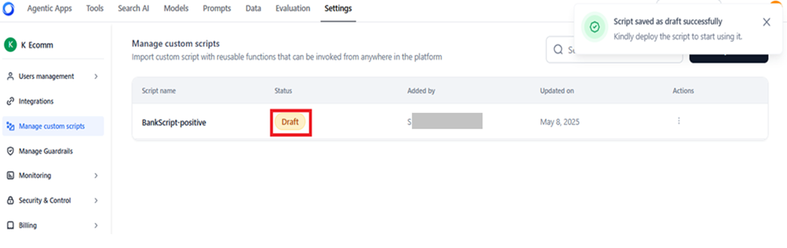Image resolution: width=787 pixels, height=248 pixels.
Task: Click the BankScript-positive script name
Action: [173, 122]
